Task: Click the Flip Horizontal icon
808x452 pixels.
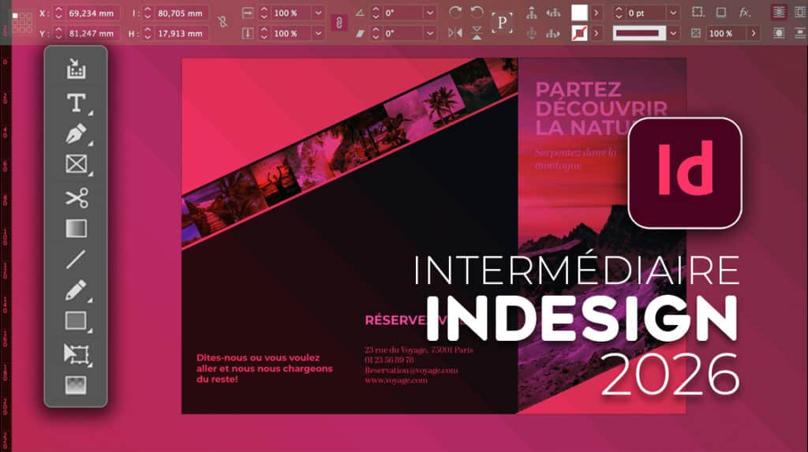Action: click(454, 33)
